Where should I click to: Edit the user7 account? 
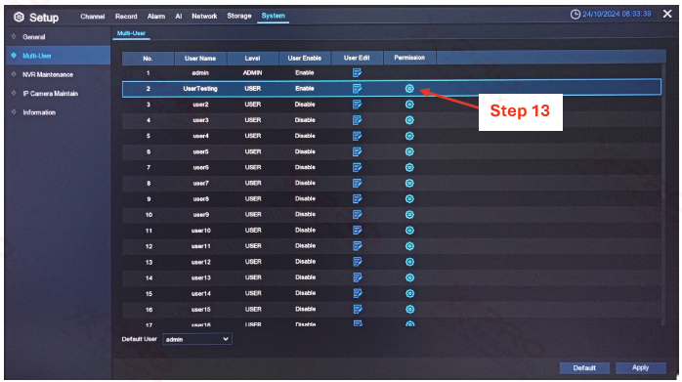tap(357, 183)
